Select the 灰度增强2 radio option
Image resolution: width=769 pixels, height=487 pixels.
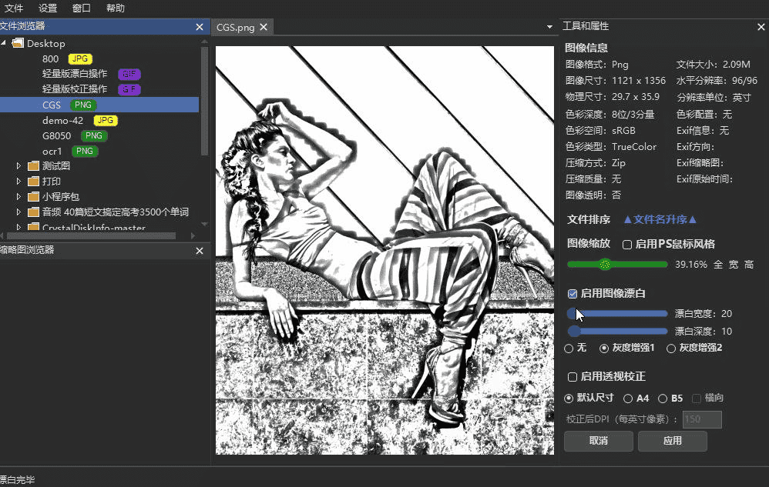671,349
